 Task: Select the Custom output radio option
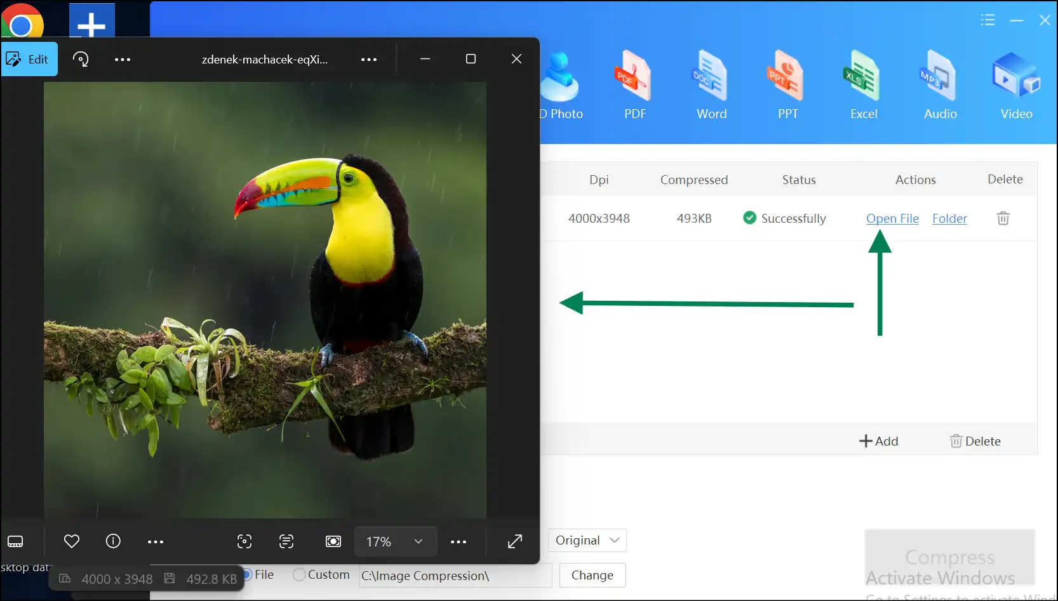pos(321,575)
